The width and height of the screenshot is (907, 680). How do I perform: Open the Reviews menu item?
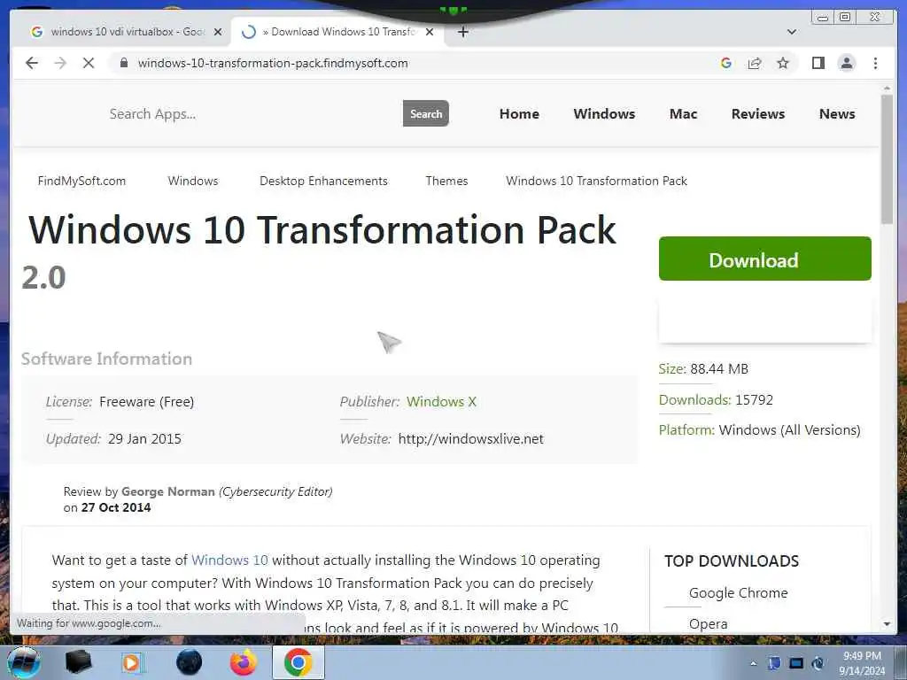[758, 114]
